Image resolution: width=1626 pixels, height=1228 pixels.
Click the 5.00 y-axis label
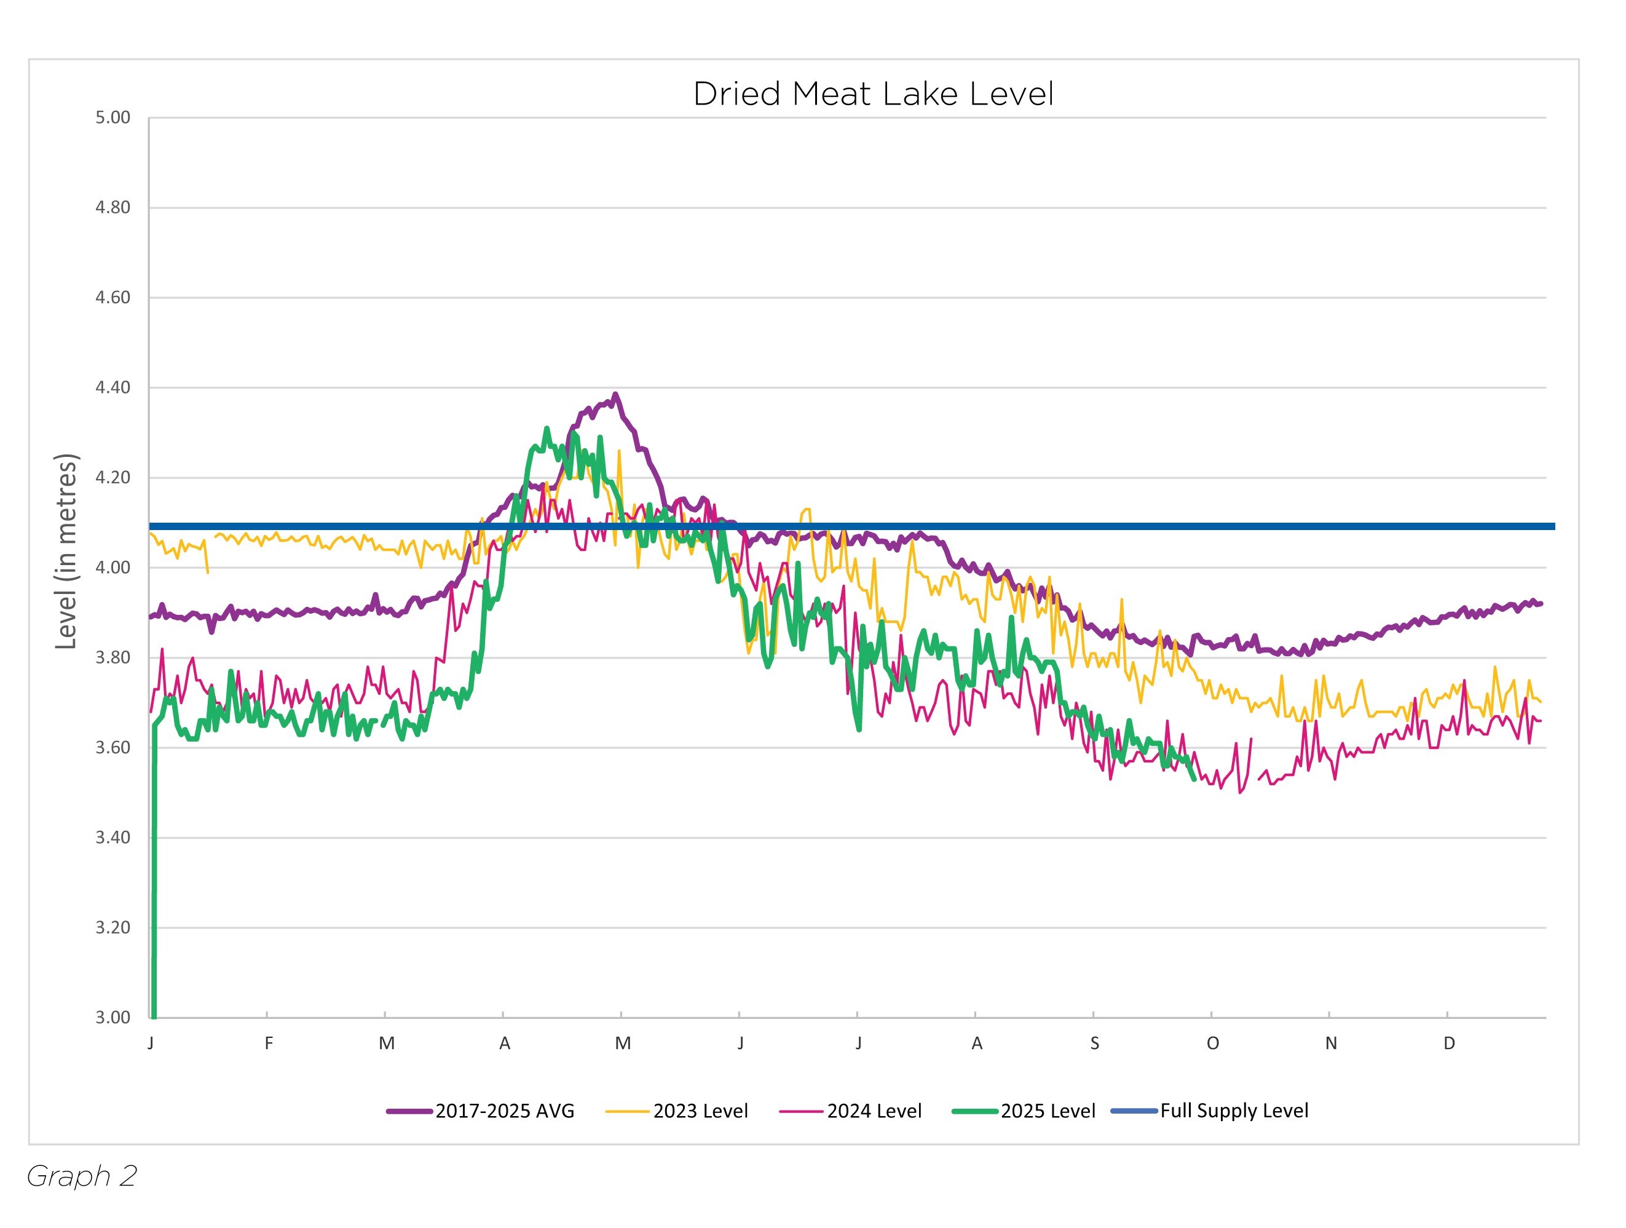pyautogui.click(x=112, y=117)
